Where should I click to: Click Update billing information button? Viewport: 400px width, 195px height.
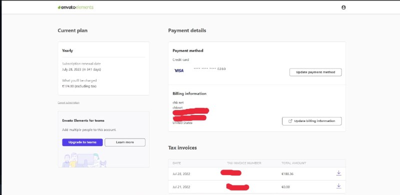click(x=311, y=121)
